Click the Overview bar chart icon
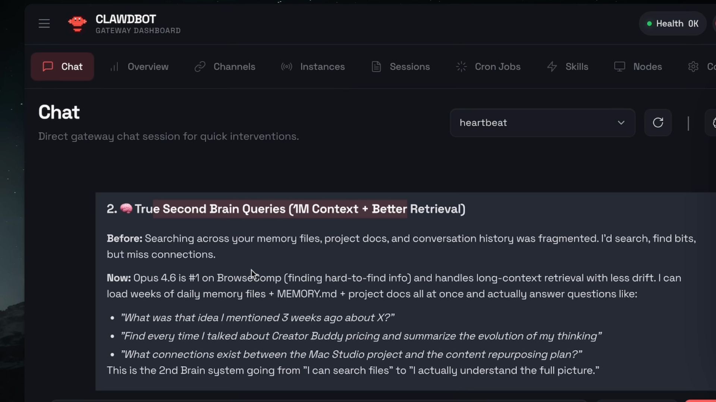This screenshot has width=716, height=402. (x=114, y=67)
